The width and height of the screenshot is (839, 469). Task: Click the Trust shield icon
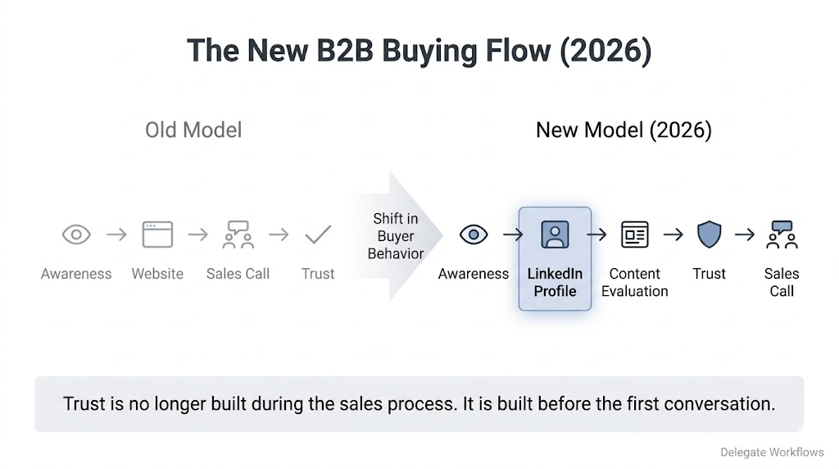(709, 235)
